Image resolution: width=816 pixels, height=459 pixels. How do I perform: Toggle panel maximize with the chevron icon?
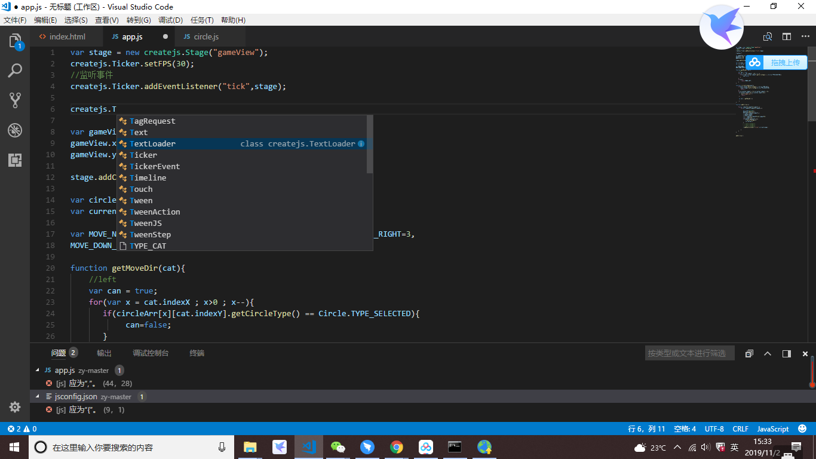click(x=768, y=353)
